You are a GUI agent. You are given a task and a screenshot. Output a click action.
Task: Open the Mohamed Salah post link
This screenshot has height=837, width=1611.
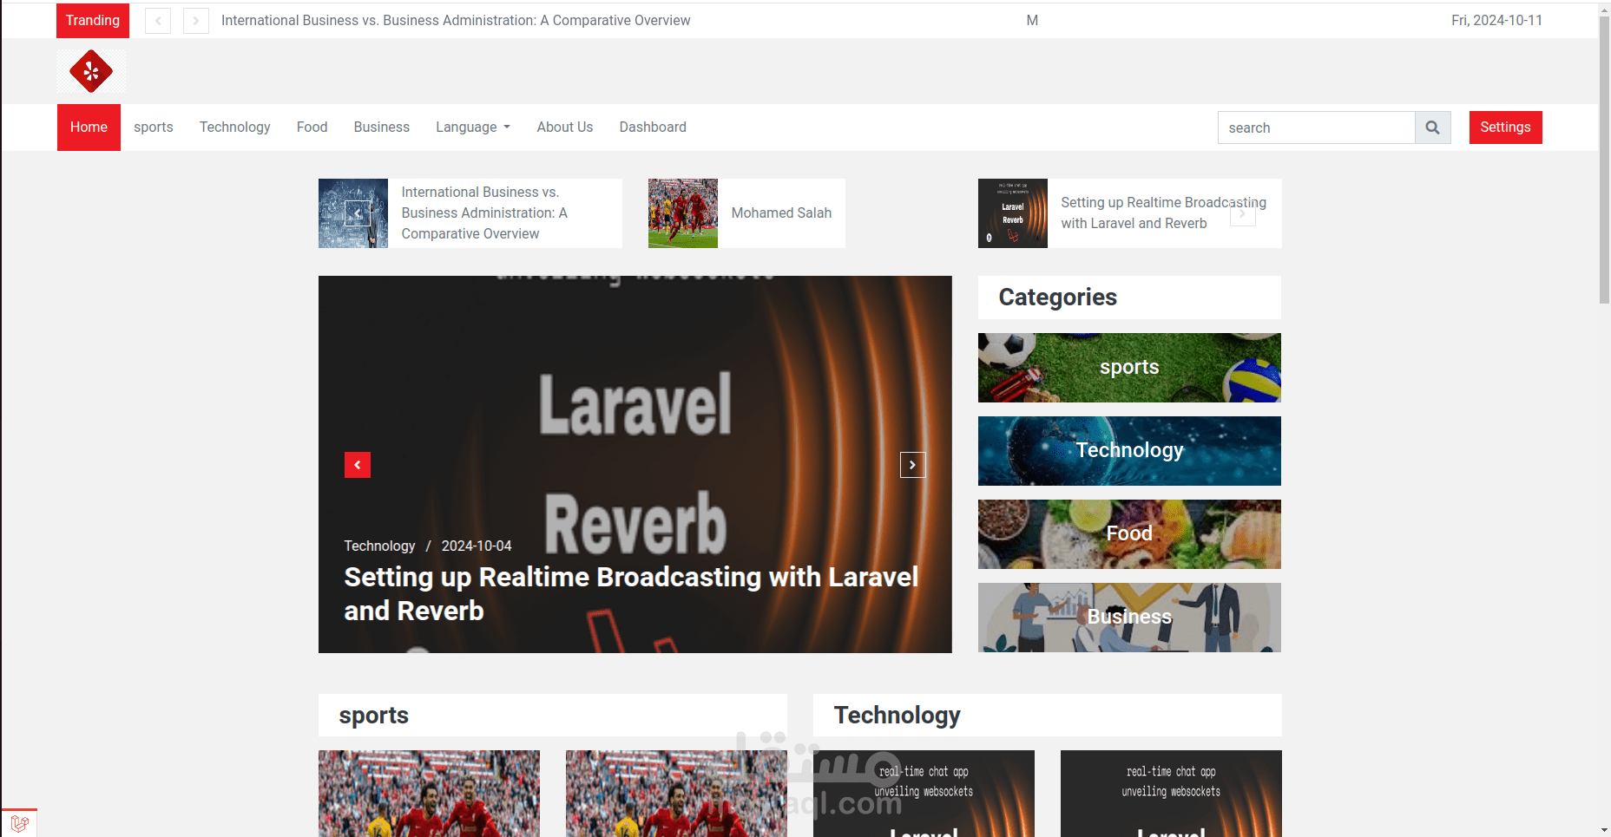point(781,213)
